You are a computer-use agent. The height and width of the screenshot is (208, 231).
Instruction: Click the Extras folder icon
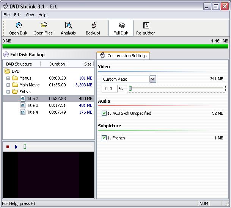tap(15, 92)
